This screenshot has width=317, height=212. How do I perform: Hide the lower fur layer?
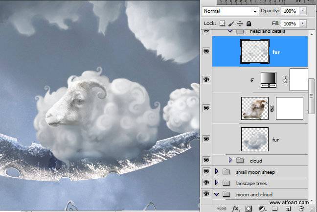point(206,139)
